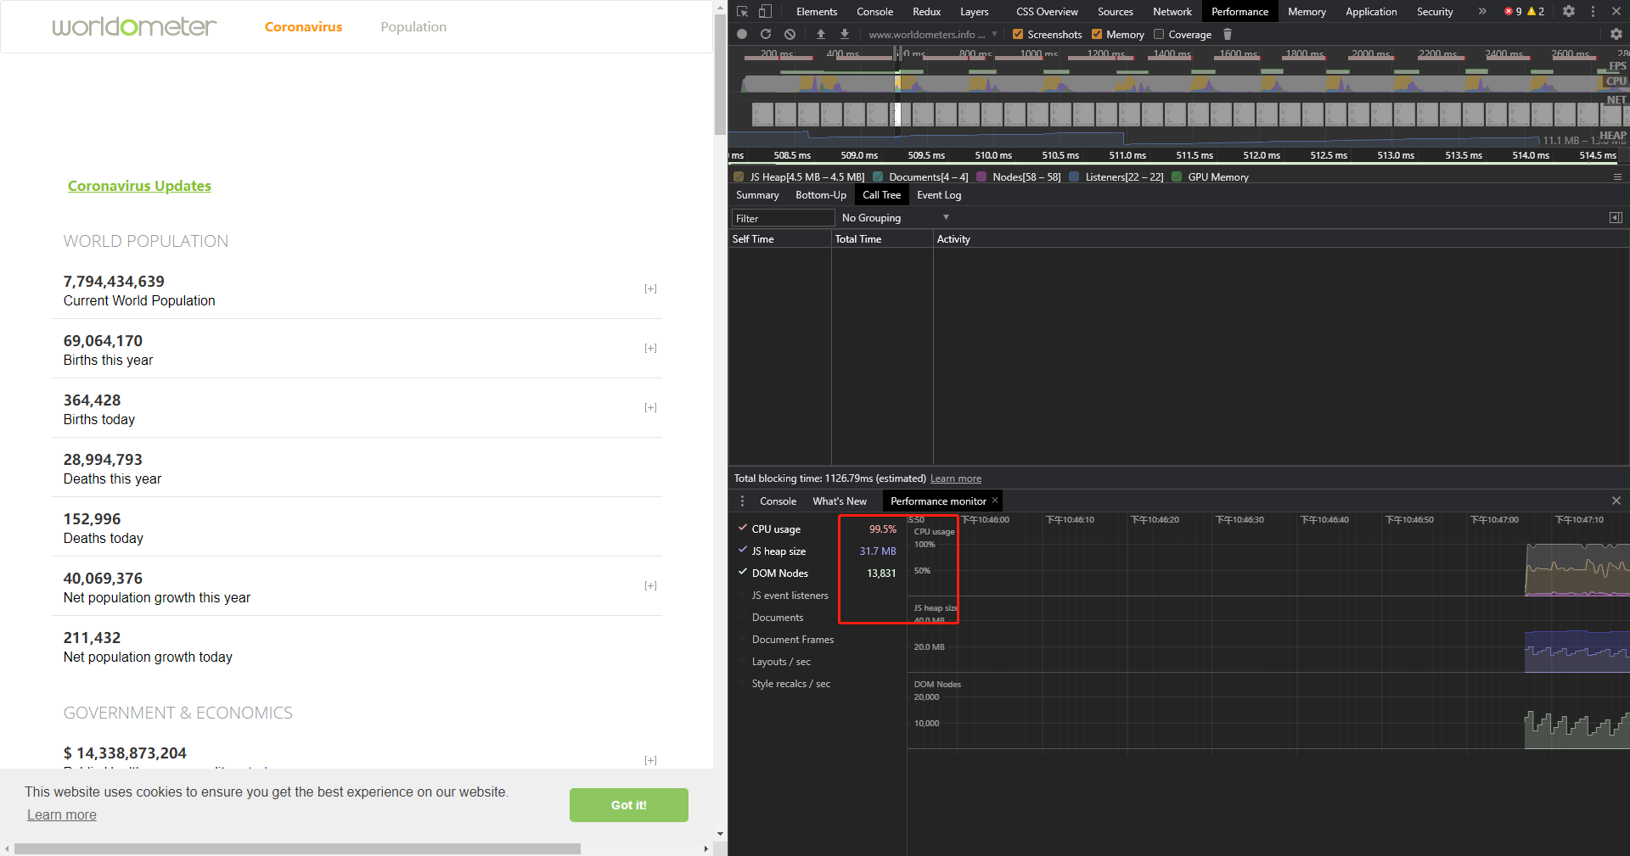Click the worldometer logo
Image resolution: width=1630 pixels, height=856 pixels.
[134, 26]
